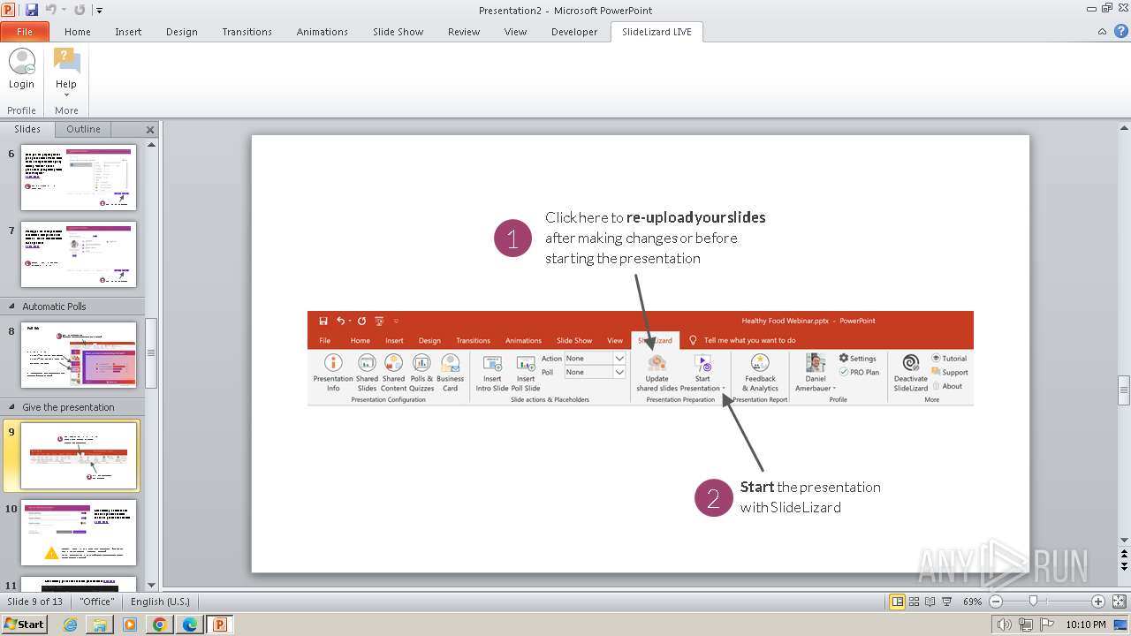Launch Google Chrome from the taskbar
The image size is (1131, 636).
tap(160, 625)
